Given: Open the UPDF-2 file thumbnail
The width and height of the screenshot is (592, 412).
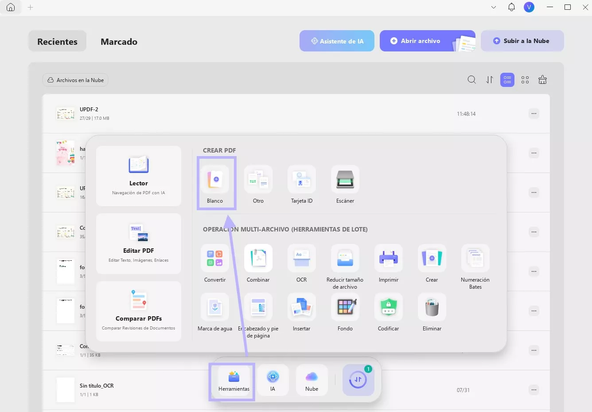Looking at the screenshot, I should point(66,114).
